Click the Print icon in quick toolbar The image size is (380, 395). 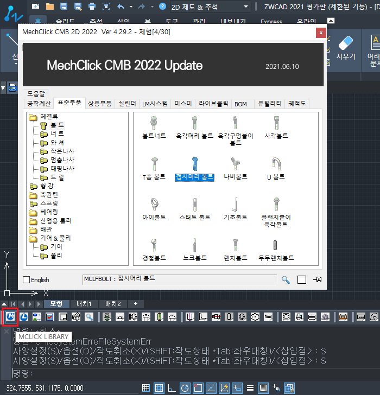coord(92,7)
